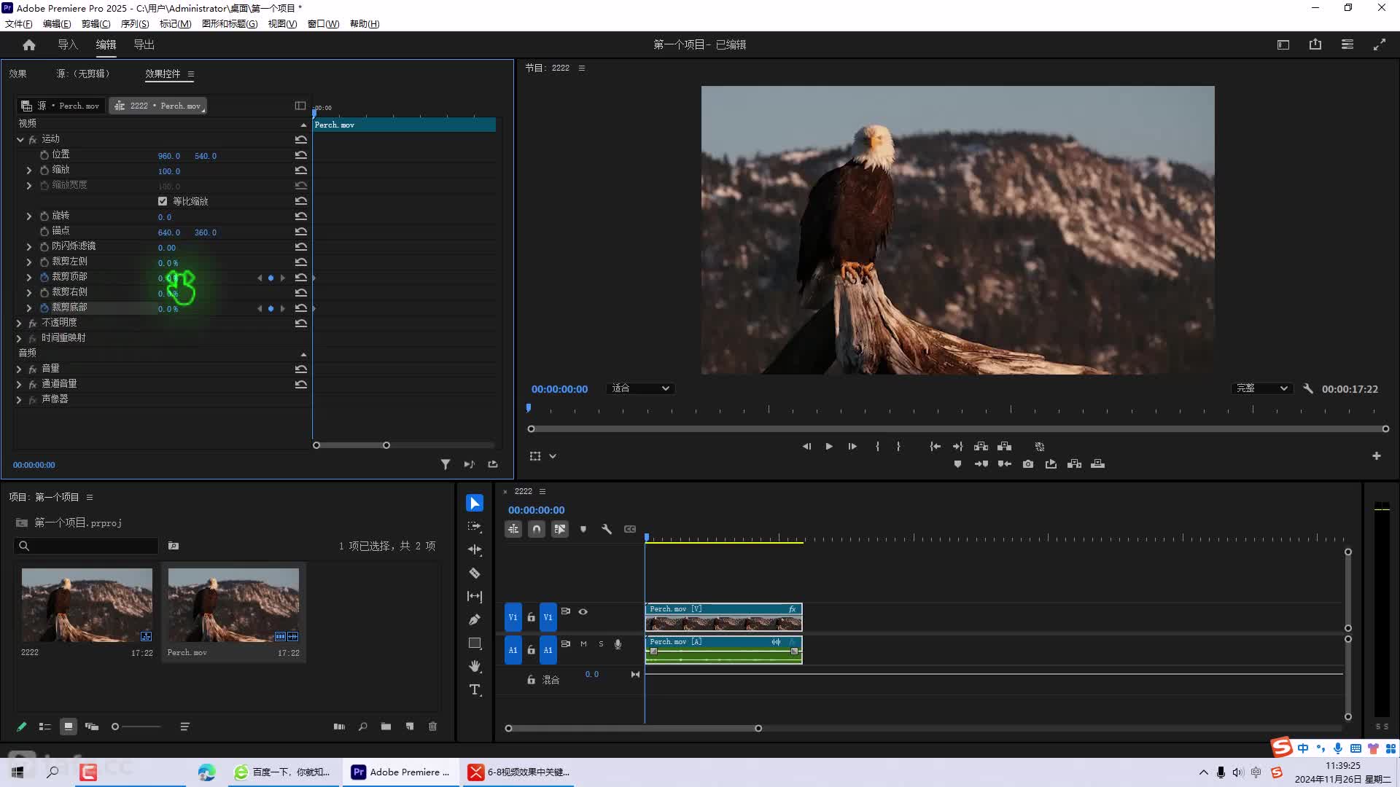Open button editor plus in program monitor
1400x787 pixels.
[1377, 456]
